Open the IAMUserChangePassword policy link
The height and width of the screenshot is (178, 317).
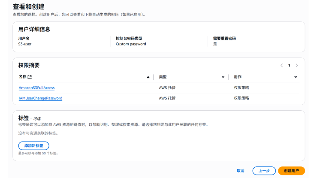coord(40,98)
